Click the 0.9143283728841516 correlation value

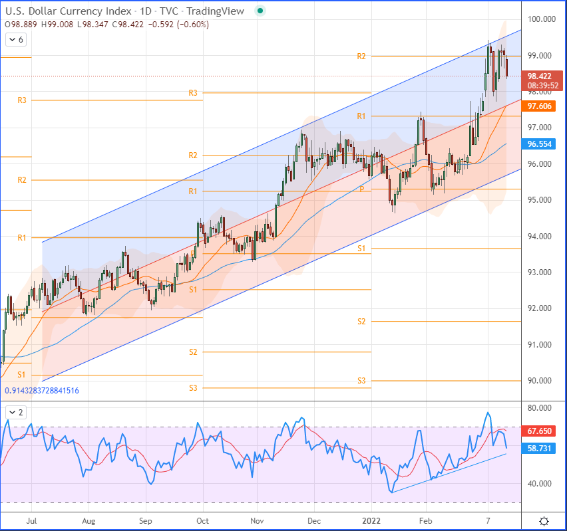tap(42, 391)
